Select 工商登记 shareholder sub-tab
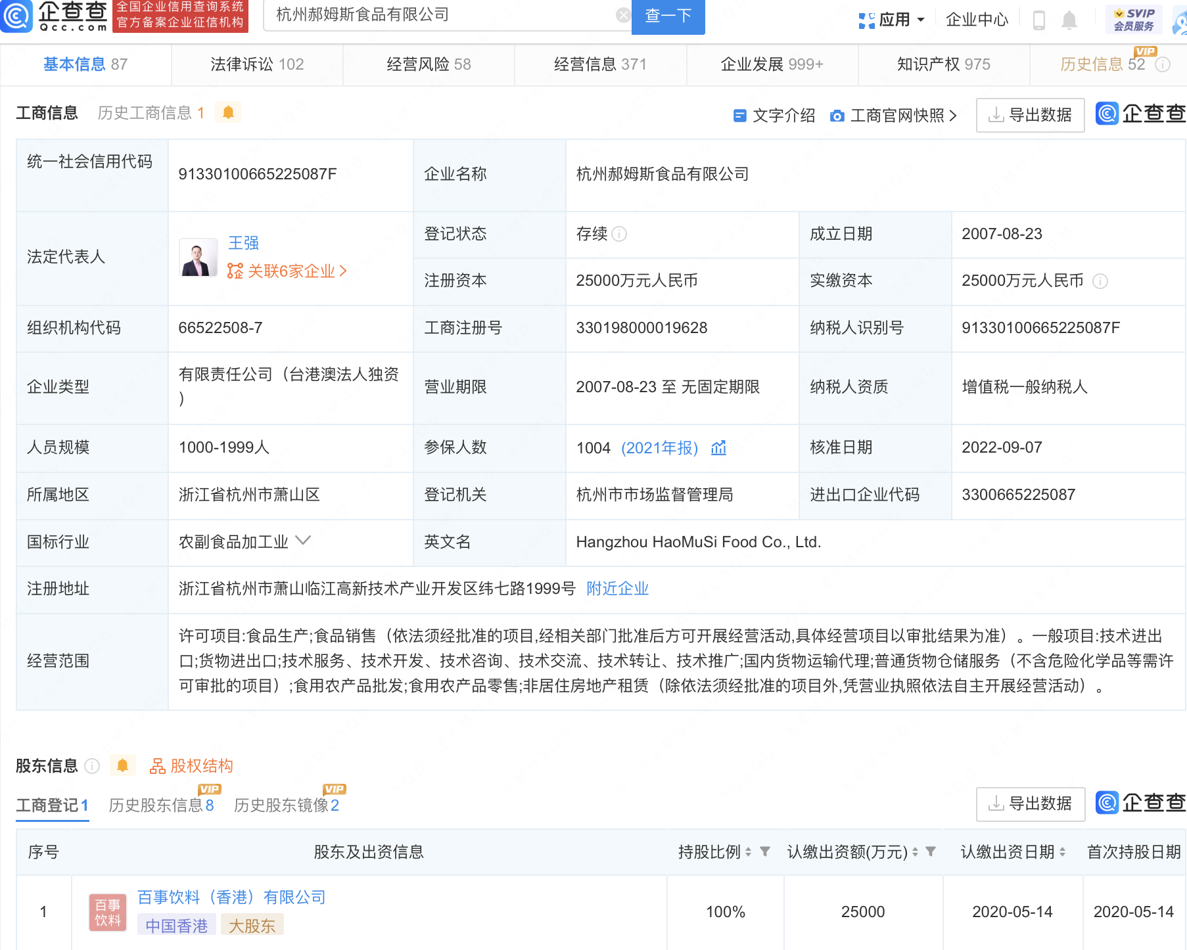 [52, 805]
